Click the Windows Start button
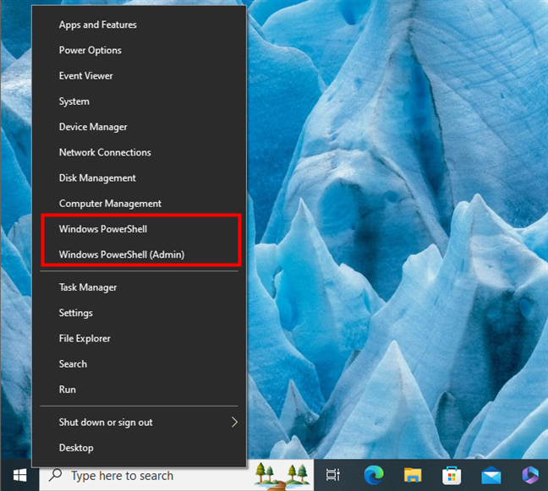Viewport: 548px width, 491px height. tap(19, 475)
